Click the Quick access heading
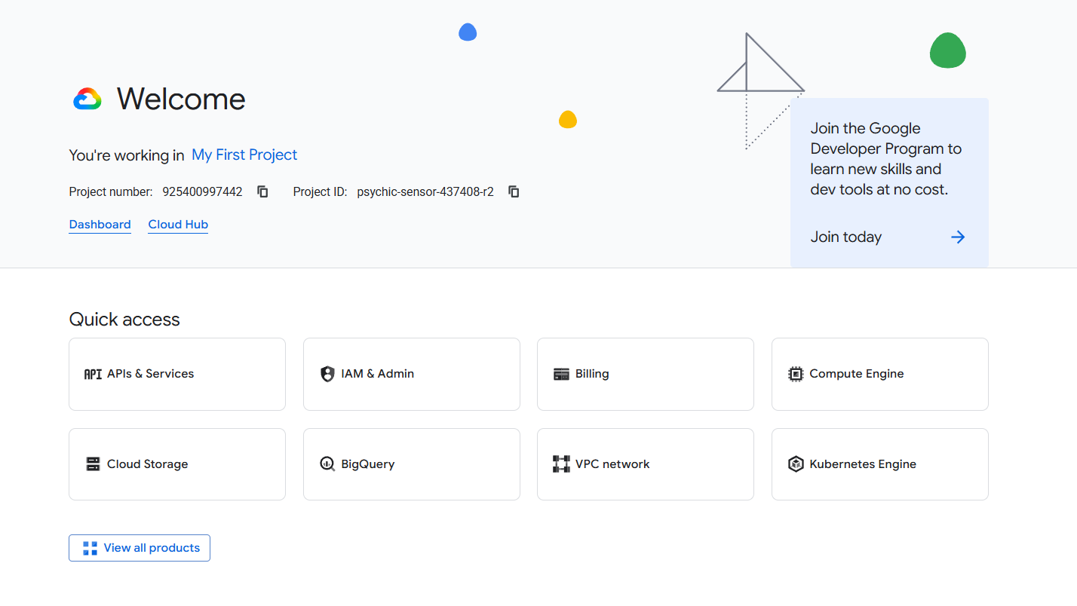Viewport: 1077px width, 606px height. pos(124,320)
